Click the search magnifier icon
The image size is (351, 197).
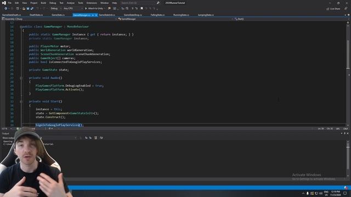(x=158, y=3)
